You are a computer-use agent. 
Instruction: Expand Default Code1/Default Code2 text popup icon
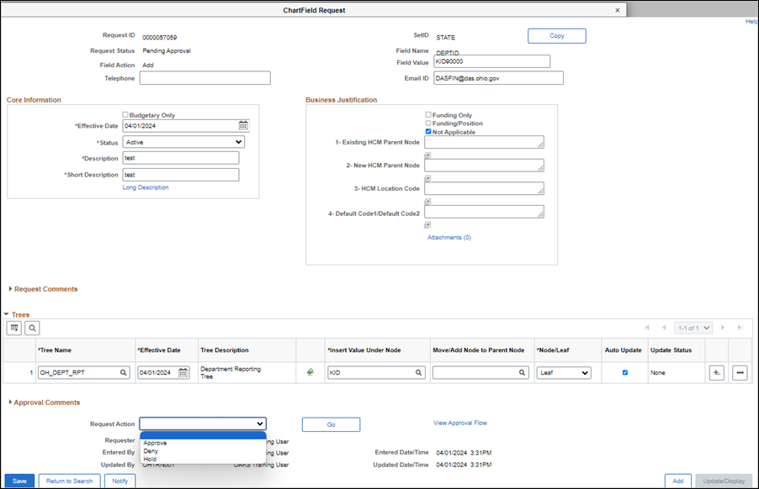(427, 224)
